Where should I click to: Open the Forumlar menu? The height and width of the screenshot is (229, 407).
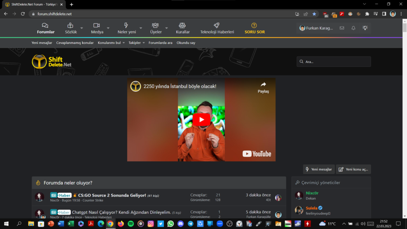(x=46, y=28)
